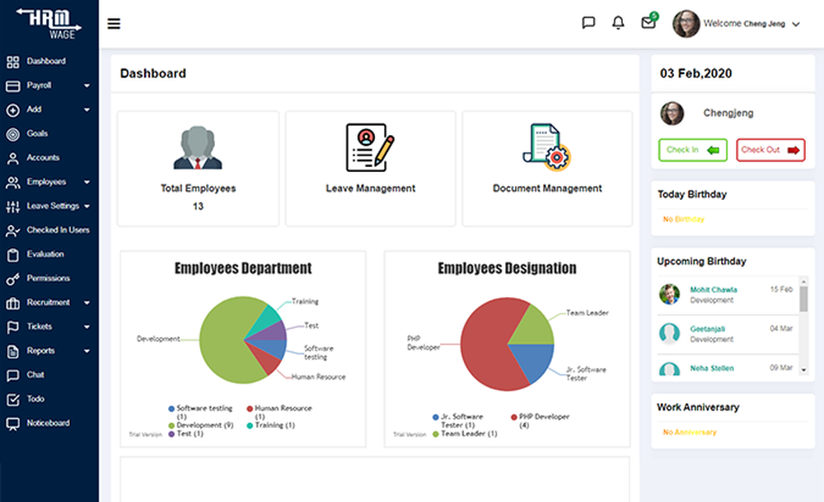Image resolution: width=824 pixels, height=502 pixels.
Task: View notifications via the bell icon
Action: coord(619,22)
